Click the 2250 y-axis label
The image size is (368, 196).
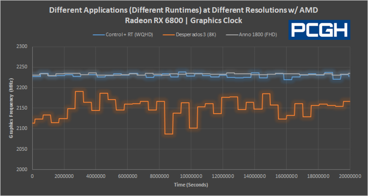click(x=22, y=67)
